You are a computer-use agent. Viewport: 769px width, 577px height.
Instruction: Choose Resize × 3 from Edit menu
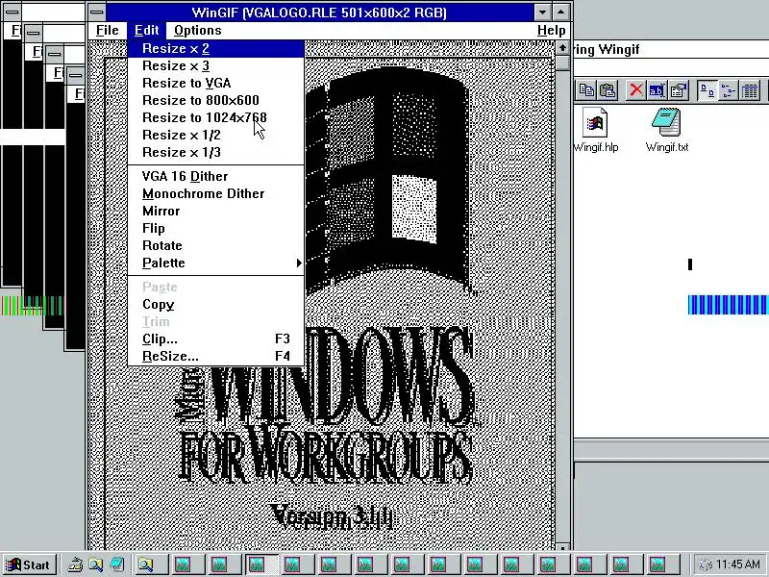pos(215,65)
